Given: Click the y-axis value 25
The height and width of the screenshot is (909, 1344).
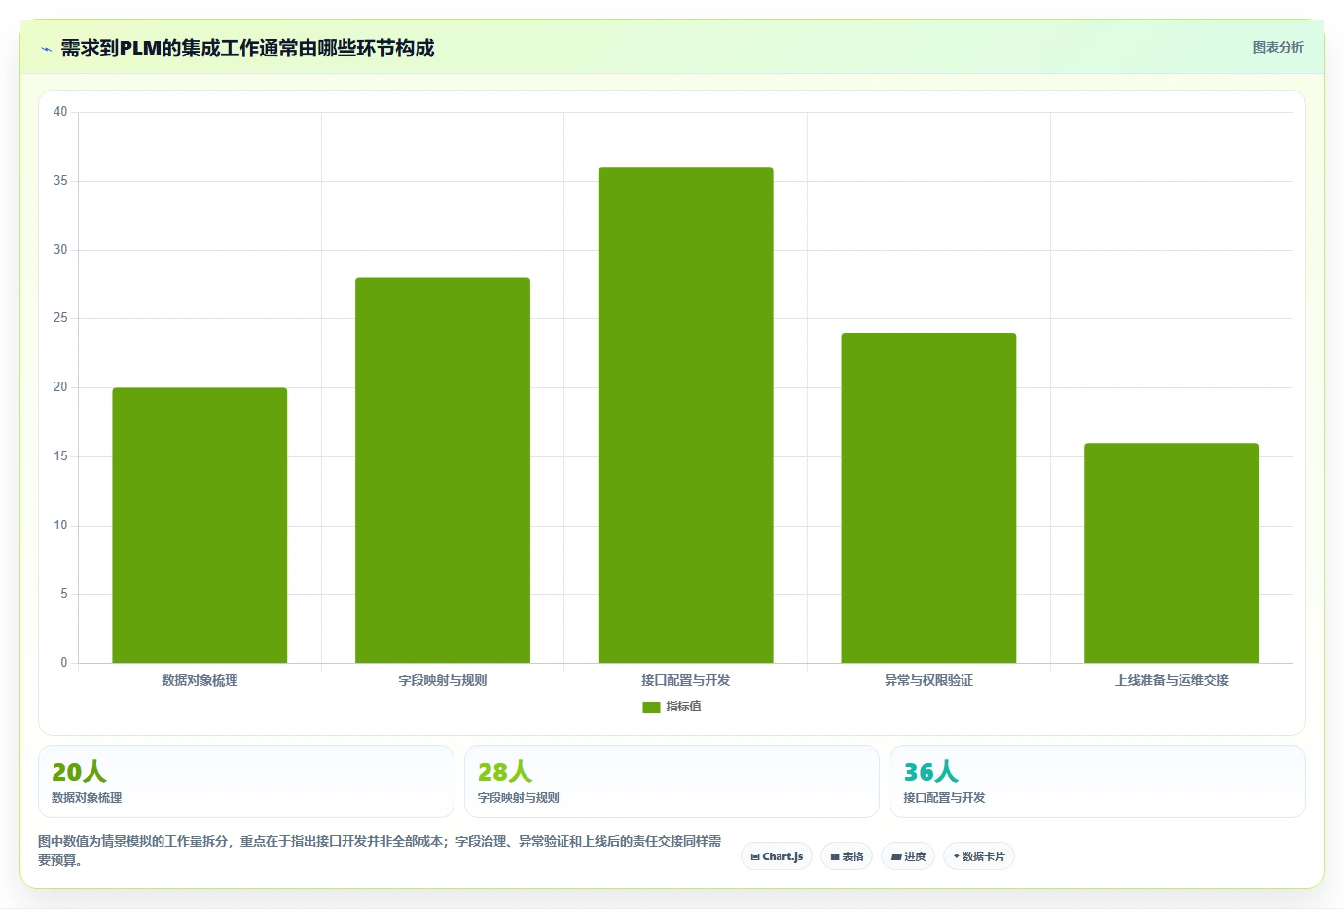Looking at the screenshot, I should tap(60, 318).
